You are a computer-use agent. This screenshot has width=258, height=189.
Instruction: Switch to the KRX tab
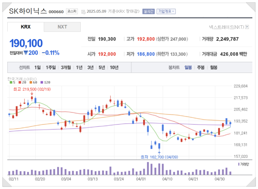click(26, 27)
